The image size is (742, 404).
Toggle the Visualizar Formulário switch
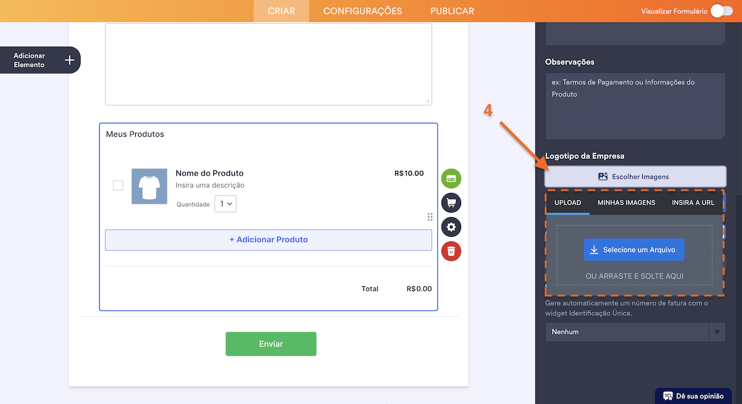721,11
